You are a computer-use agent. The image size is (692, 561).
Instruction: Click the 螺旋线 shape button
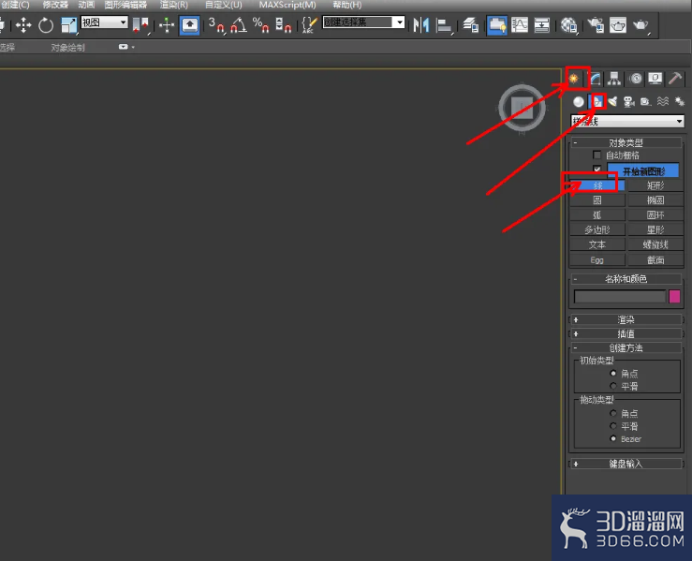655,244
